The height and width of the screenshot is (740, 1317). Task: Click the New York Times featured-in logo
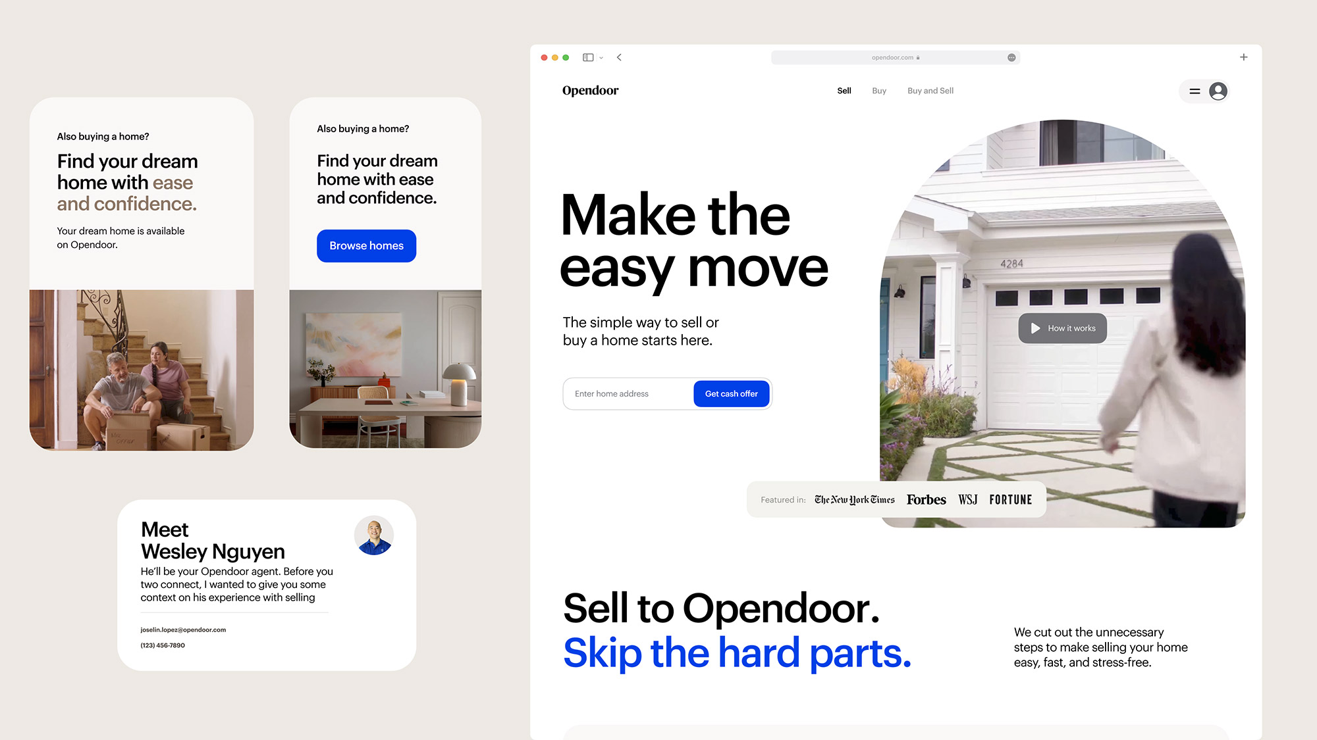(854, 500)
